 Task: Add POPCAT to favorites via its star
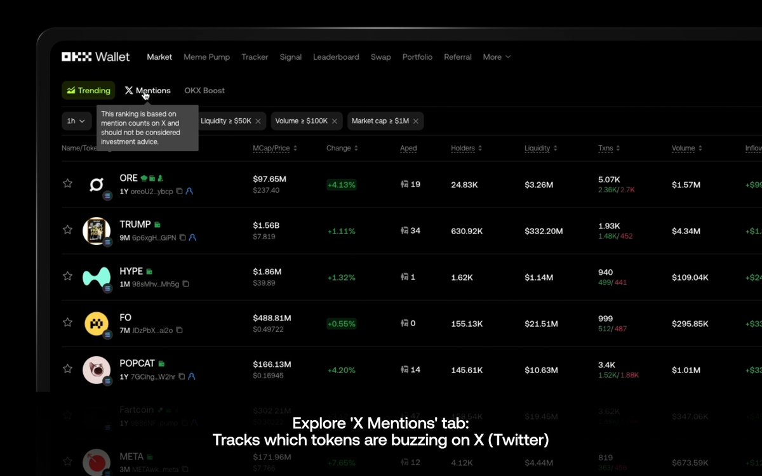pyautogui.click(x=67, y=369)
